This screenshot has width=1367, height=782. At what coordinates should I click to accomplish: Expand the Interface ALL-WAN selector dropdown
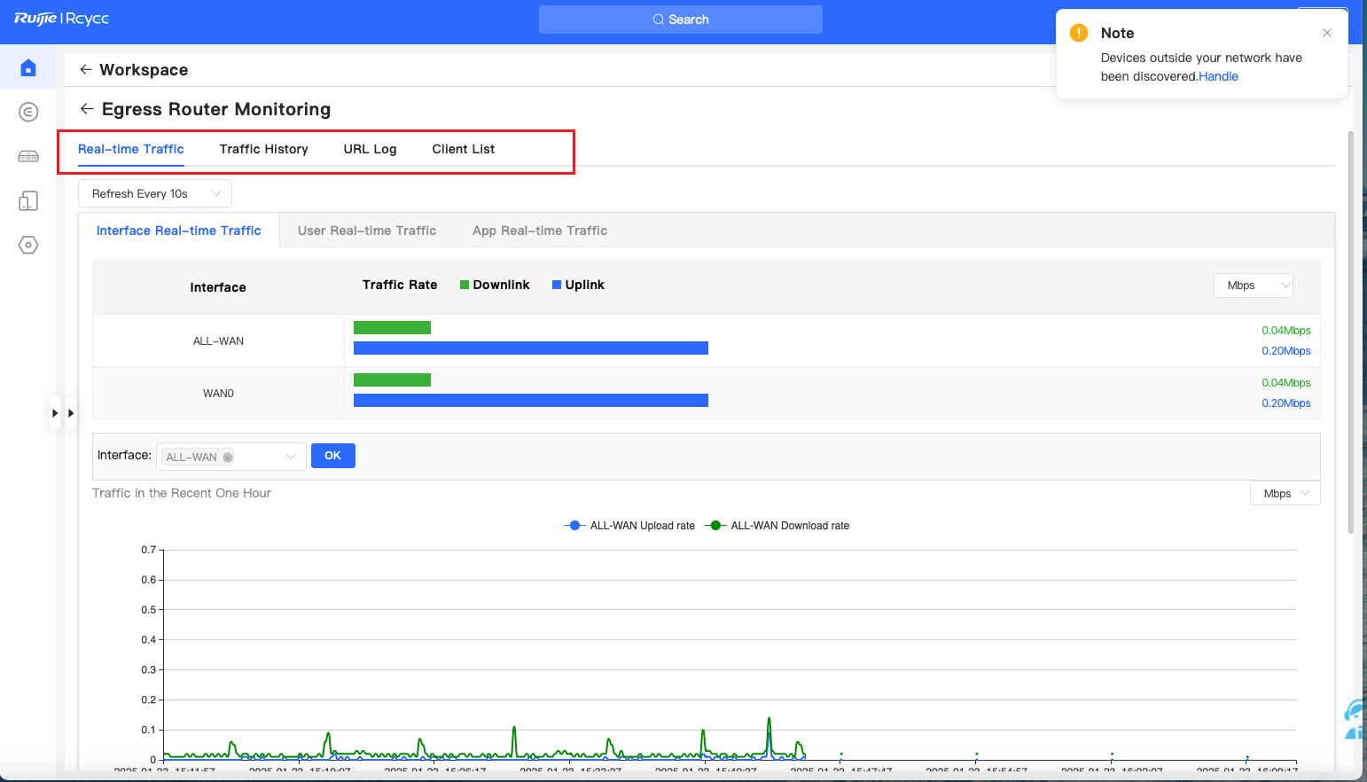290,457
